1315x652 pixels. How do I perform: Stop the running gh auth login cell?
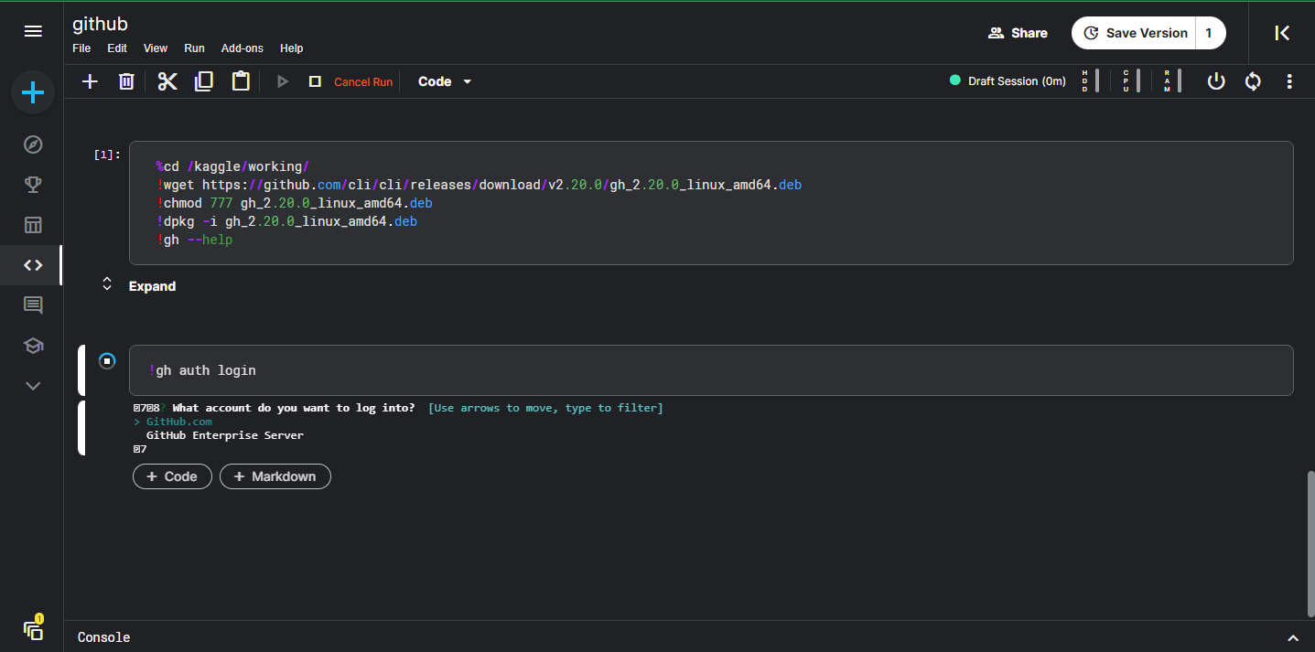tap(107, 361)
